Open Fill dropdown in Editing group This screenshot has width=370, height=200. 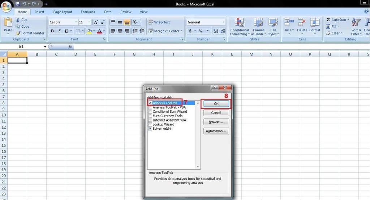pos(333,26)
